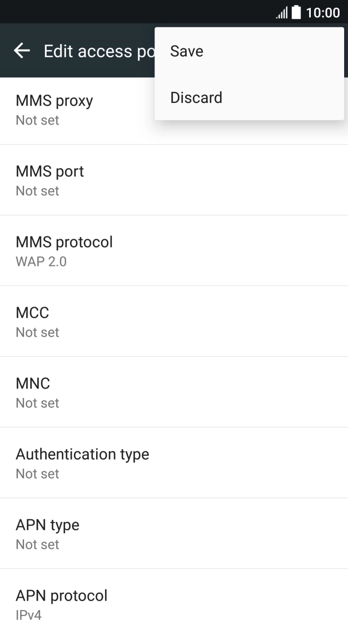Image resolution: width=348 pixels, height=620 pixels.
Task: Tap the IPv4 value text
Action: click(28, 614)
